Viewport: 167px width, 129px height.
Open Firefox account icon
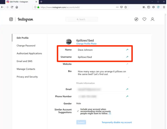(x=153, y=7)
